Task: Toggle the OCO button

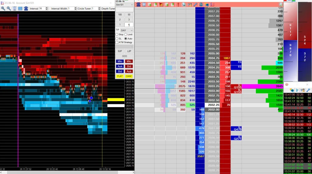Action: click(x=124, y=56)
